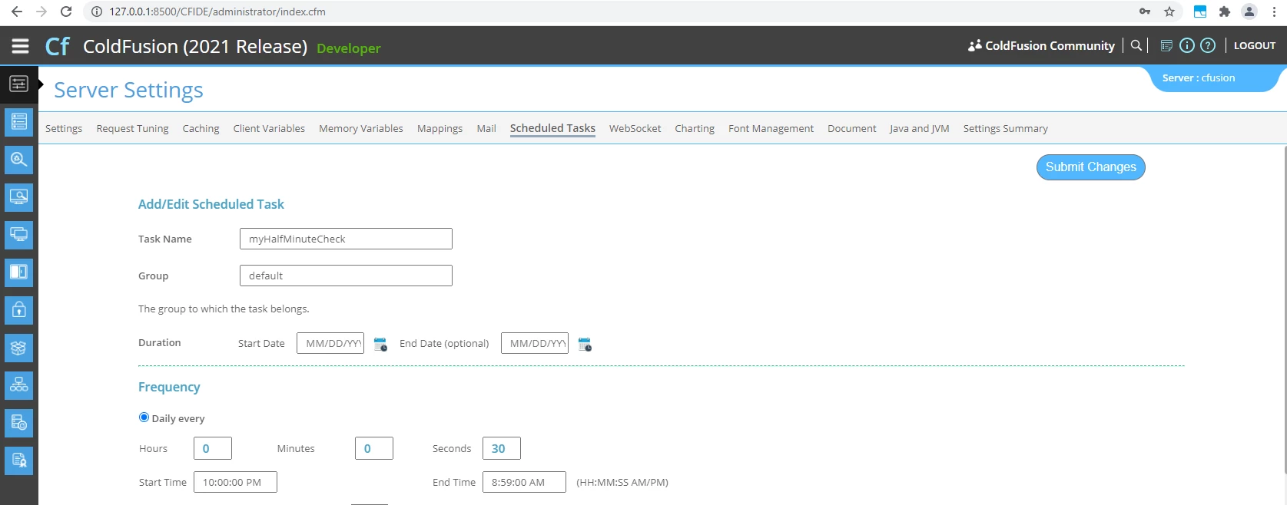Screen dimensions: 1287x505
Task: Open the server list sidebar icon
Action: (x=18, y=121)
